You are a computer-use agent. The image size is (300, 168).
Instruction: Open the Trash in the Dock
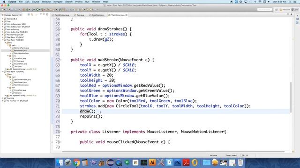coord(240,162)
